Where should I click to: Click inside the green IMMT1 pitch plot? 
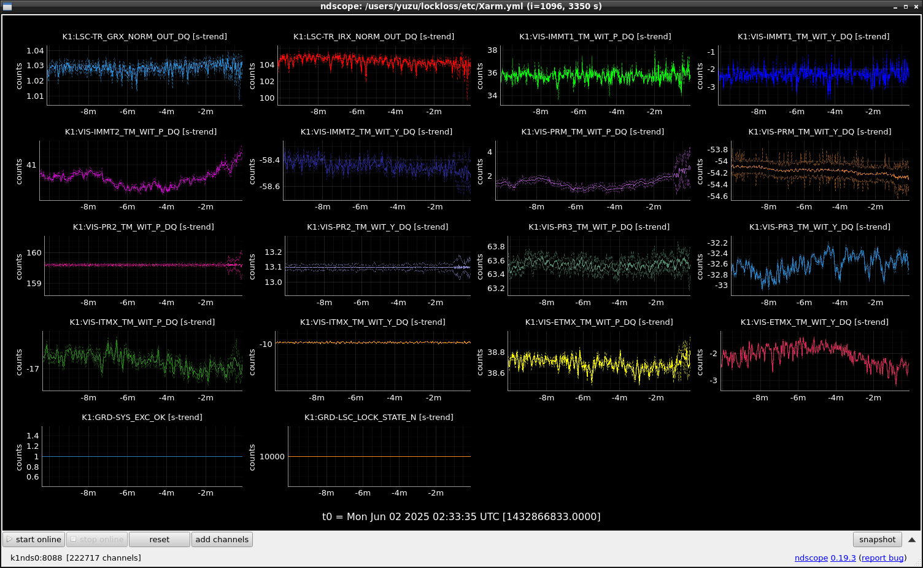point(595,75)
